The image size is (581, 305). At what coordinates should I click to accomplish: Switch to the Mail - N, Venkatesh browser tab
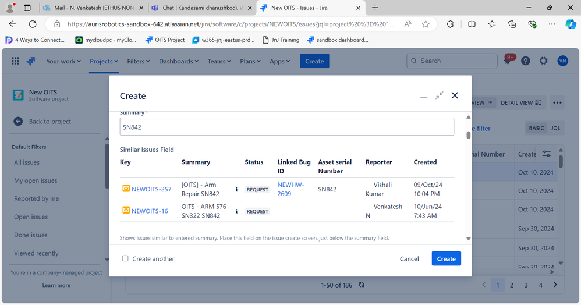(94, 8)
